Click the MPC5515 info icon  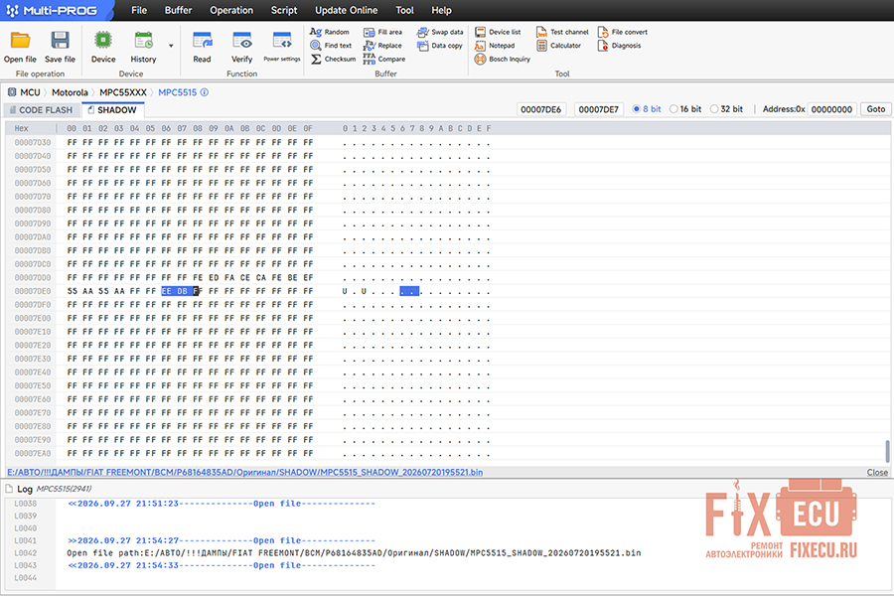point(204,92)
